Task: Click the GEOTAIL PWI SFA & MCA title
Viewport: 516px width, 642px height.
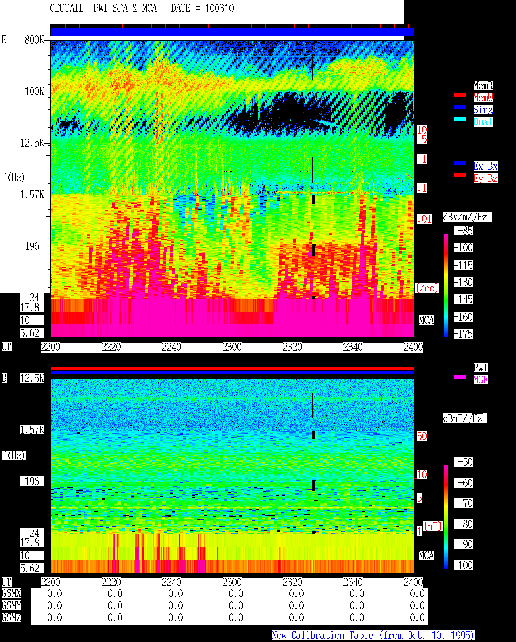Action: 103,8
